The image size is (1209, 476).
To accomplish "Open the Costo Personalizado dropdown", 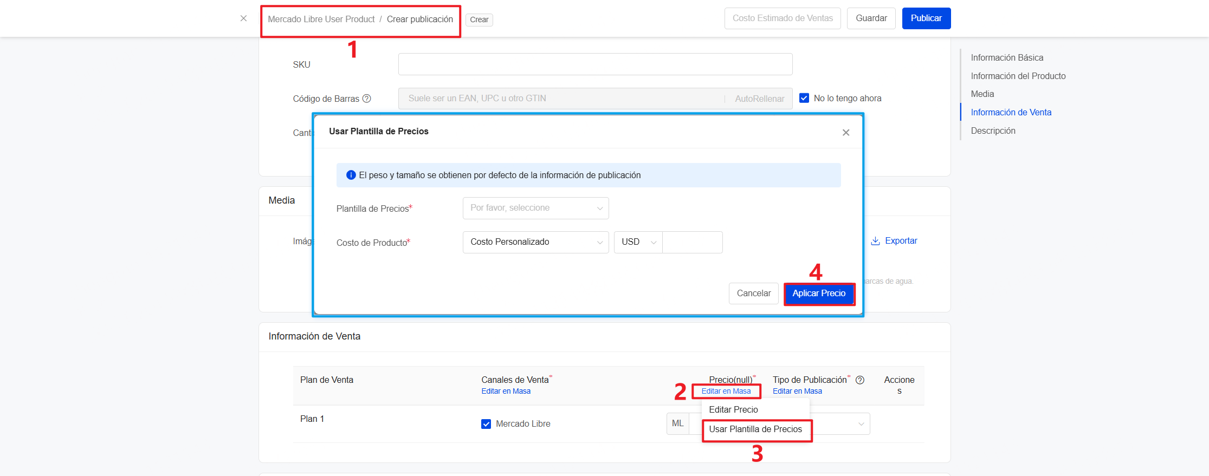I will [x=536, y=242].
